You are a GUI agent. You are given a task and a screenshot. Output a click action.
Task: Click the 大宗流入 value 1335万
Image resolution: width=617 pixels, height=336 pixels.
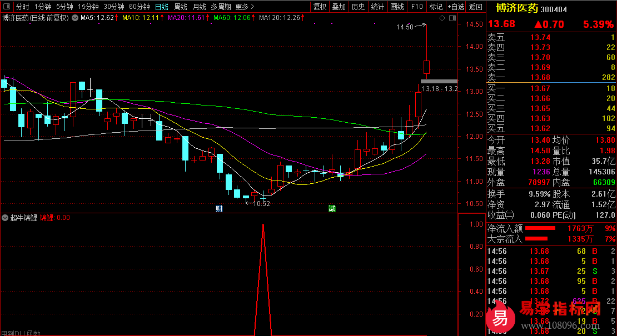pyautogui.click(x=580, y=239)
